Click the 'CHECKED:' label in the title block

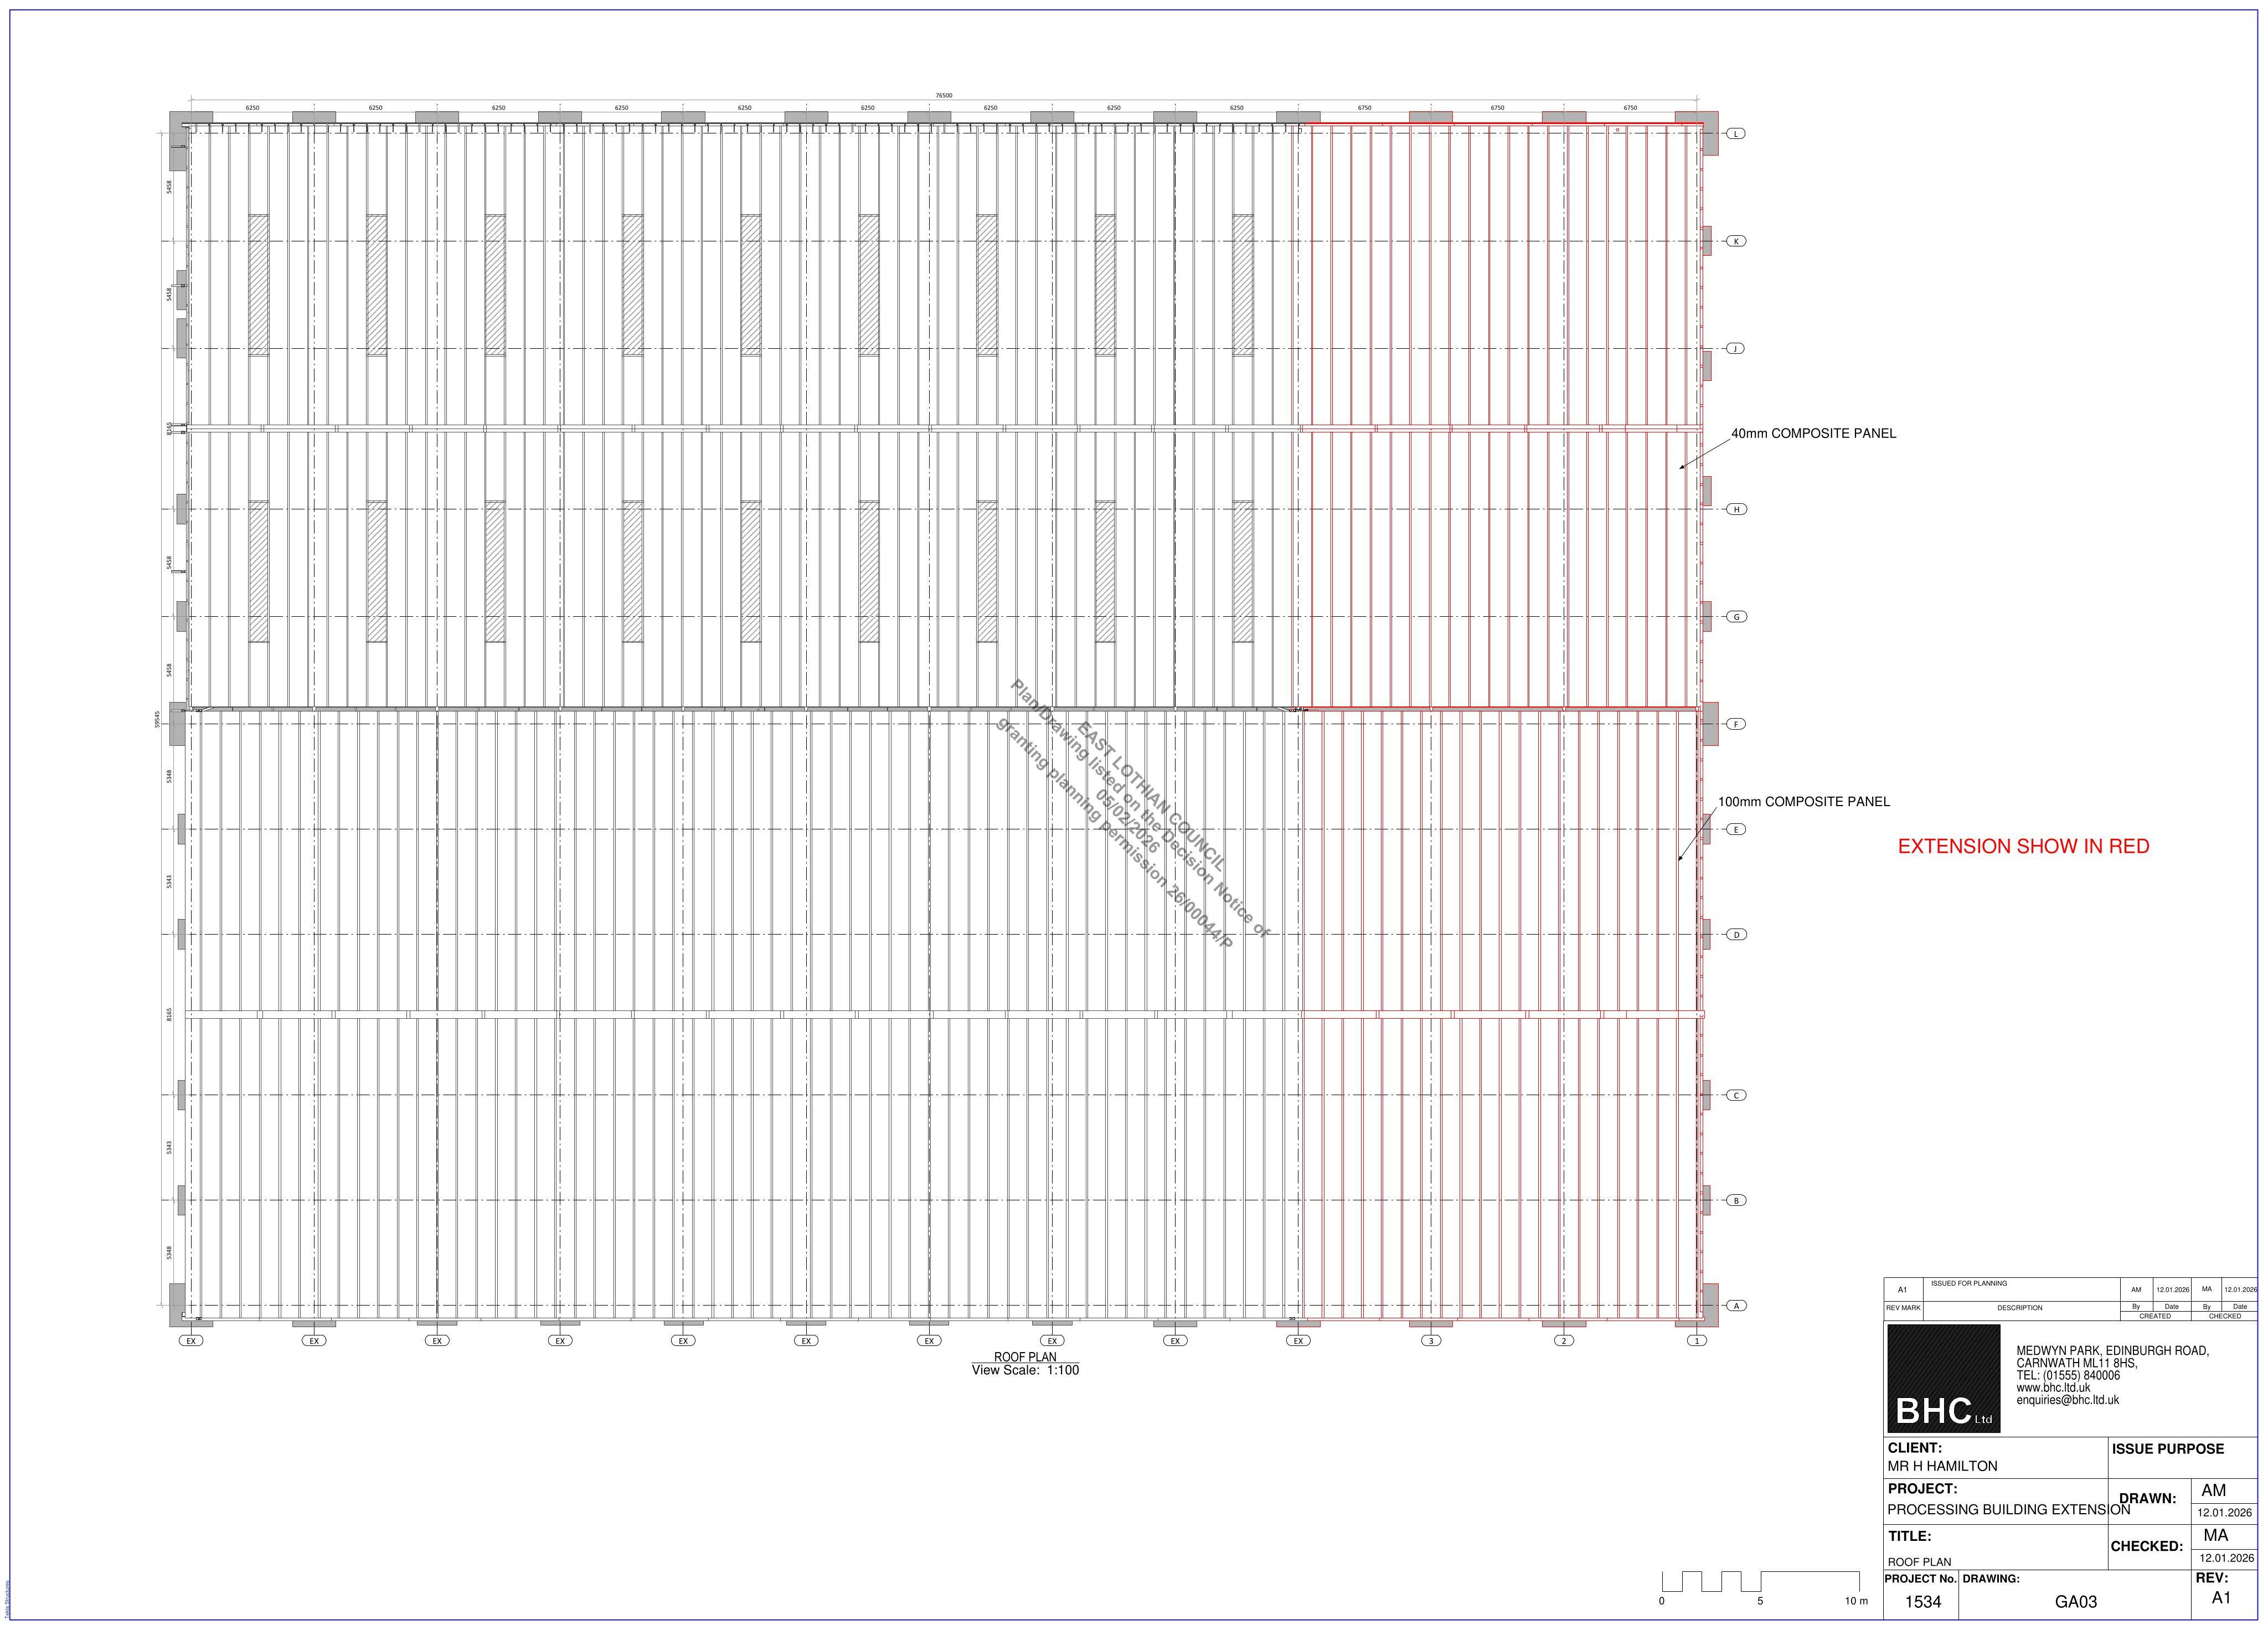point(2147,1546)
